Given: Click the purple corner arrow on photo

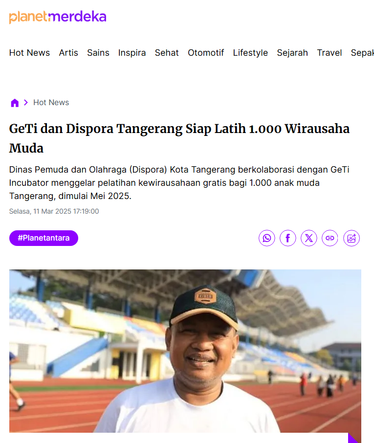Looking at the screenshot, I should [353, 438].
